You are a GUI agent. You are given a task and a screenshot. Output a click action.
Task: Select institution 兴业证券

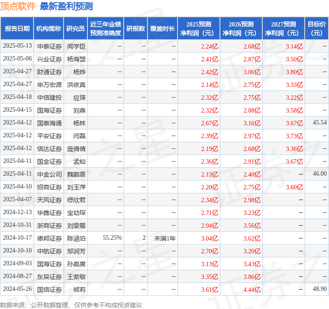tap(49, 59)
